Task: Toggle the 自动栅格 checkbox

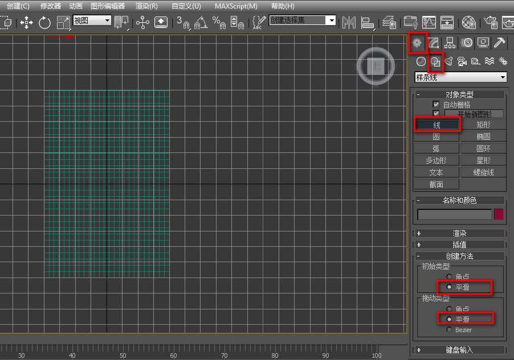Action: coord(436,105)
